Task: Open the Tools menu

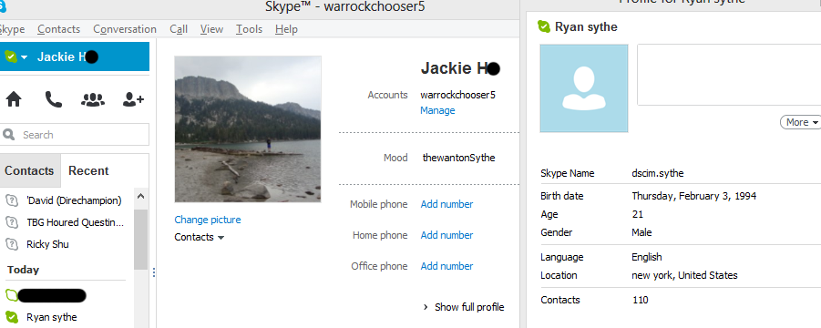Action: (250, 29)
